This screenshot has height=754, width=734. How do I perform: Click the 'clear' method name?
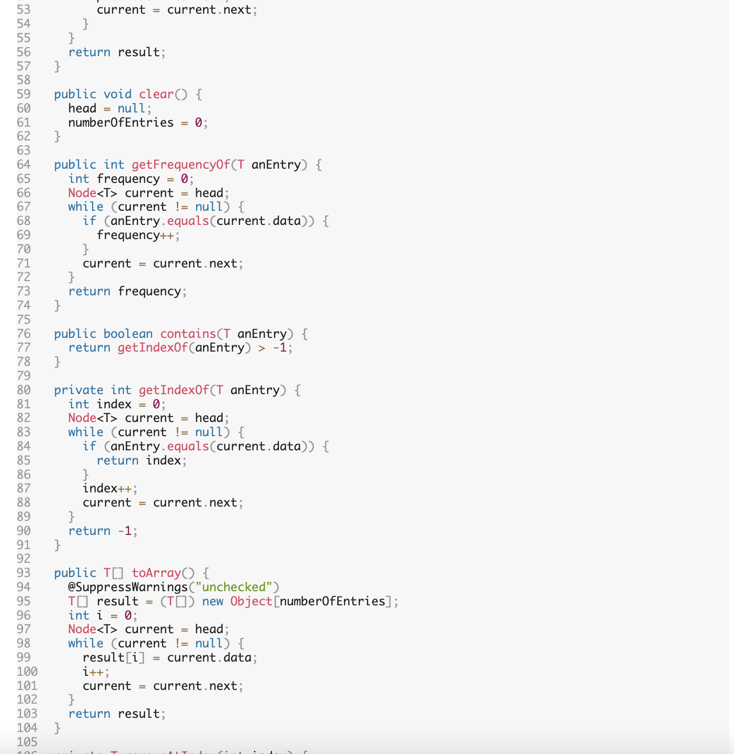[156, 94]
